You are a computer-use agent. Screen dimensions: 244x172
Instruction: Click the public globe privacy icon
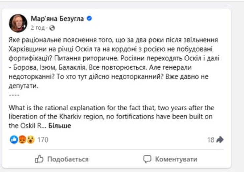point(52,28)
